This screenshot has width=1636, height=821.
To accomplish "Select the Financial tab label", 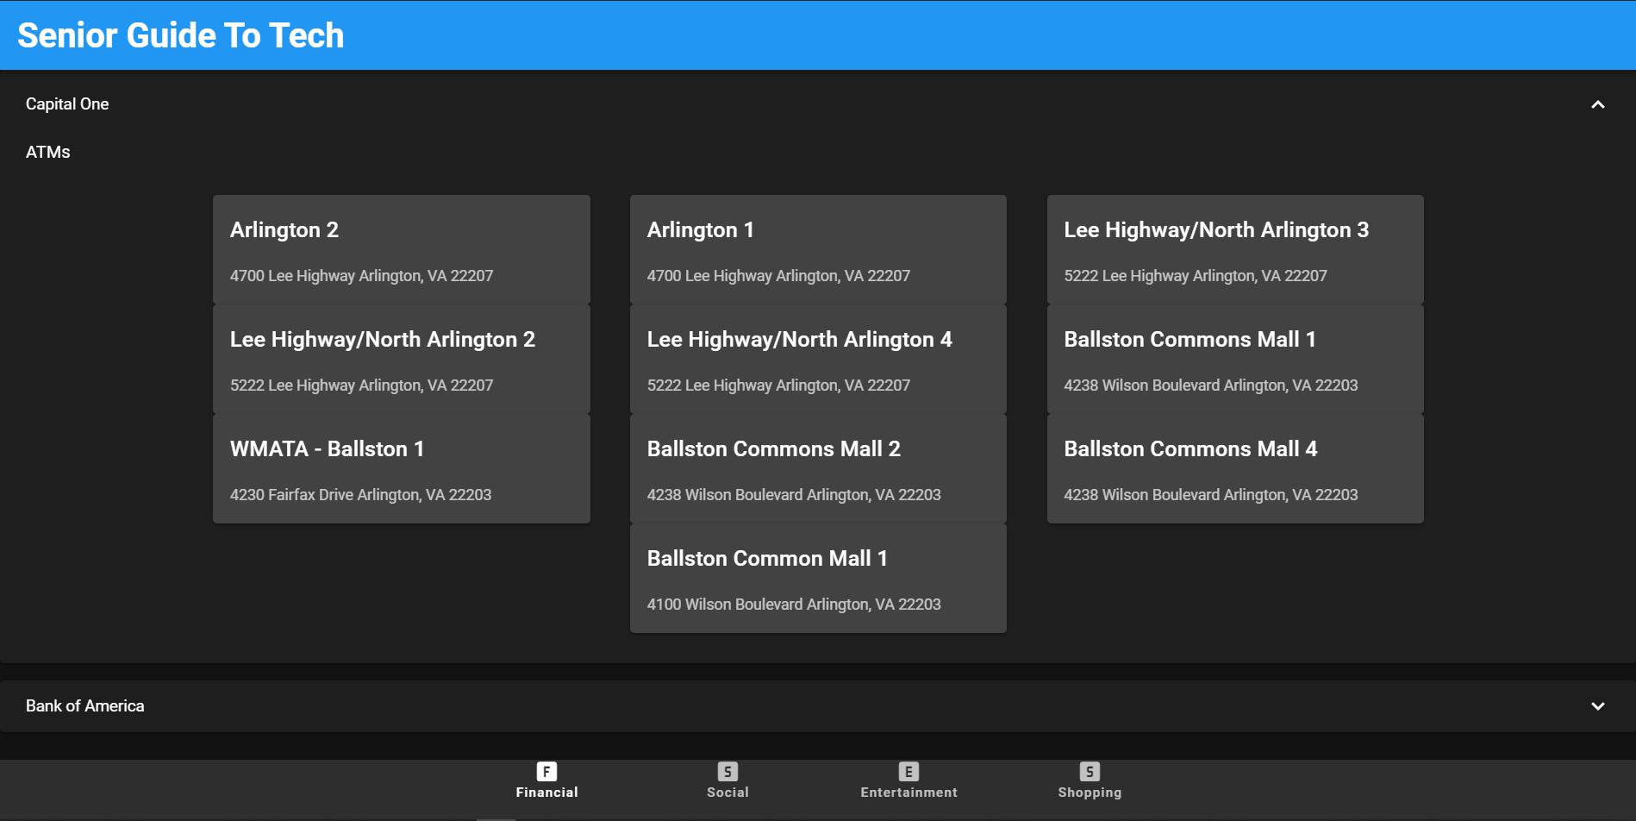I will point(546,793).
